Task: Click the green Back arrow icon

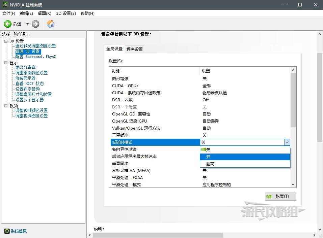Action: point(8,24)
